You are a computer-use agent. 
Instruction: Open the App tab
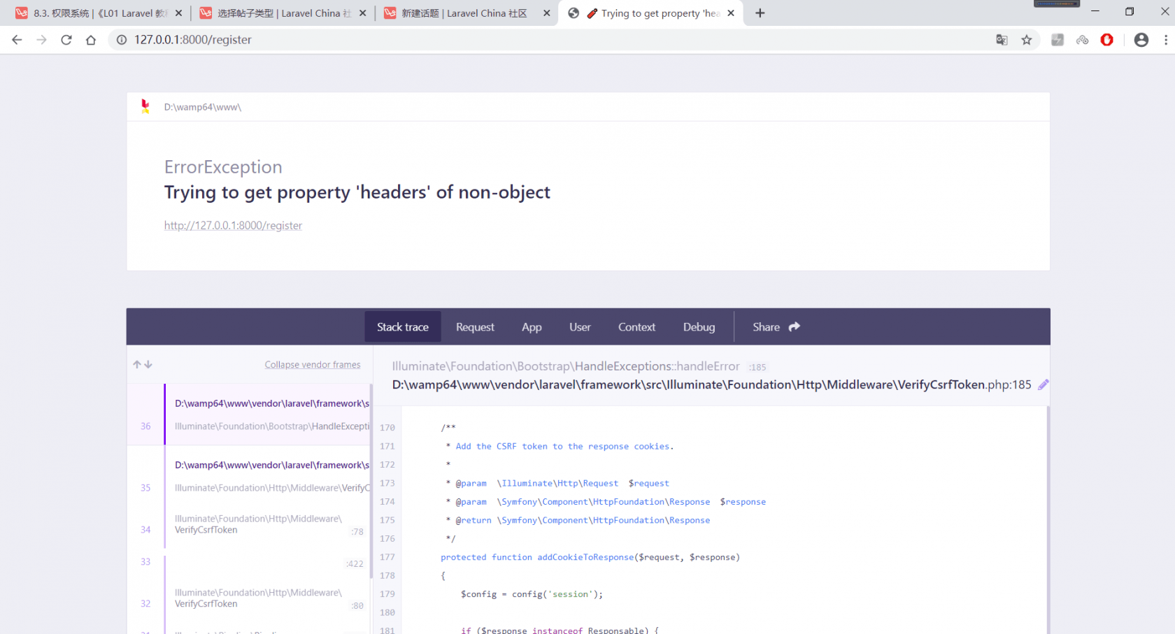click(532, 327)
